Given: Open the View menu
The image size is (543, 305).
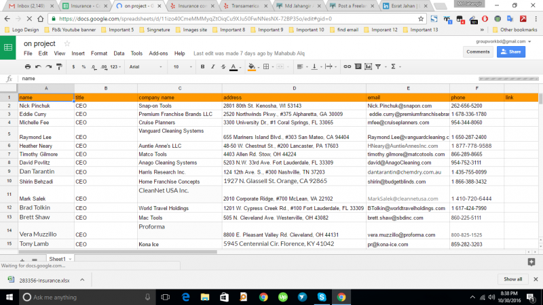Looking at the screenshot, I should [x=60, y=54].
